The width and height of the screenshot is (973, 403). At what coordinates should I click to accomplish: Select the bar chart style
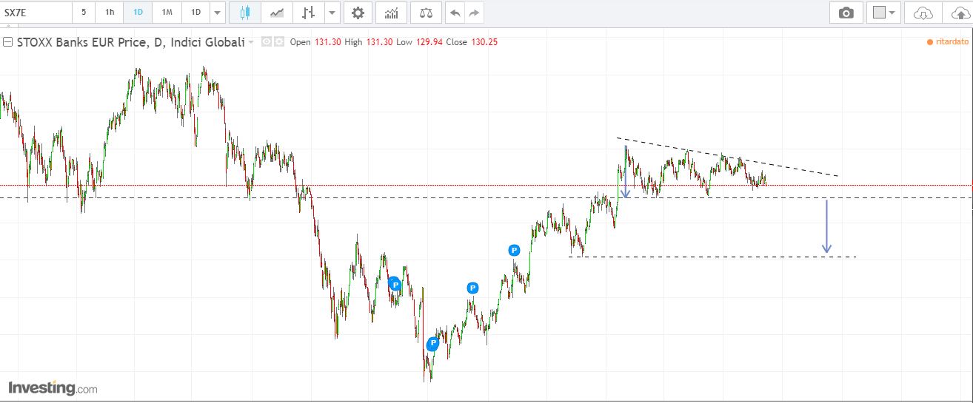coord(309,13)
